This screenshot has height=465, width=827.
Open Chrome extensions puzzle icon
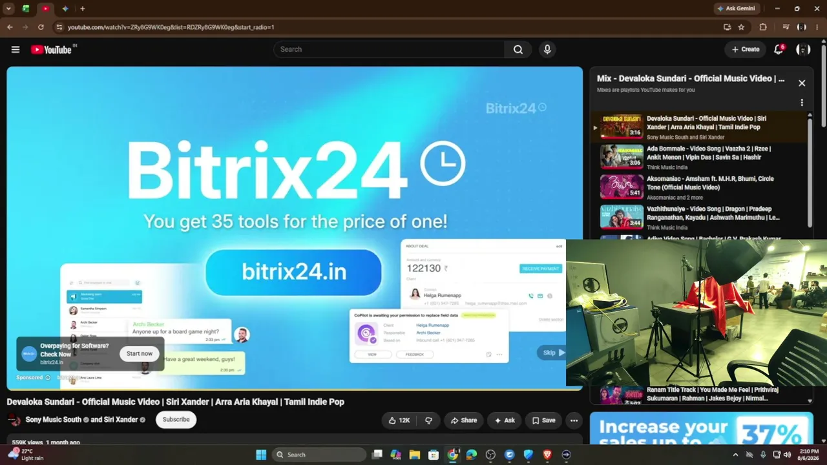[763, 27]
